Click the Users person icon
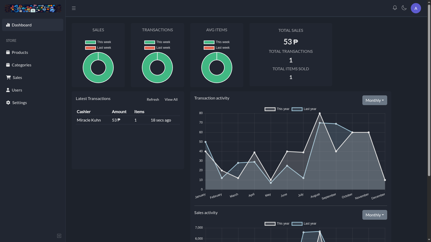The width and height of the screenshot is (431, 242). pos(8,90)
